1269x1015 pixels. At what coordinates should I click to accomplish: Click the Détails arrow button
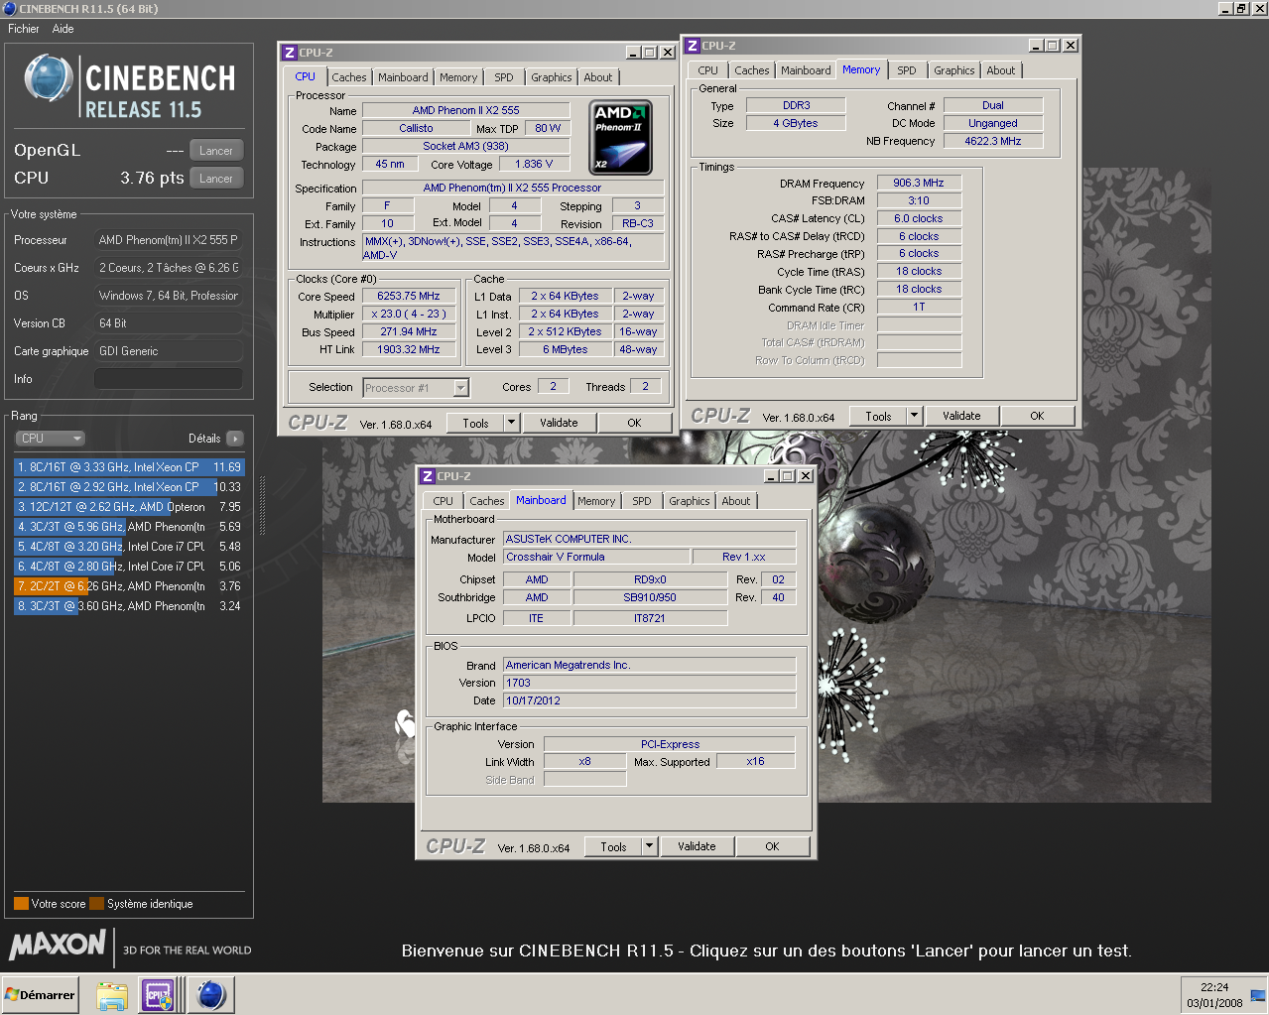point(235,439)
